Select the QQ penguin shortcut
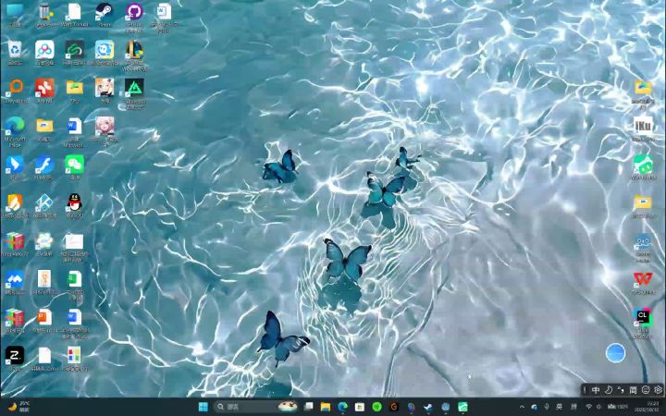The width and height of the screenshot is (666, 416). coord(74,202)
